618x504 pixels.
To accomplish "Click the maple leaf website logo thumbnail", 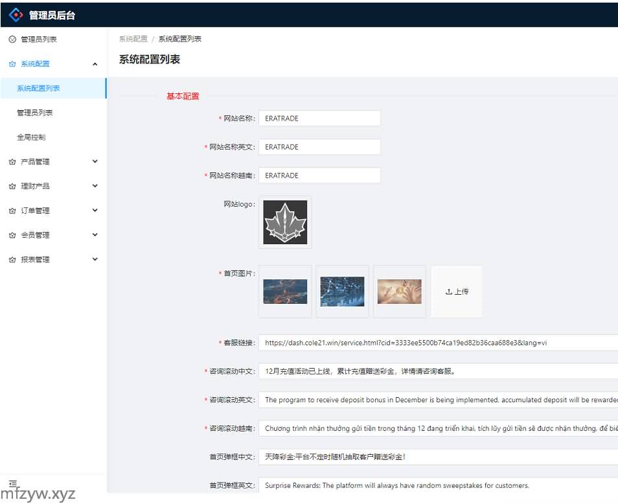I will (x=285, y=222).
